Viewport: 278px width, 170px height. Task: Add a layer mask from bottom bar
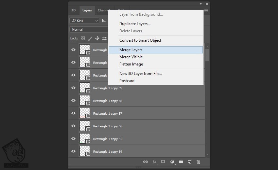163,162
